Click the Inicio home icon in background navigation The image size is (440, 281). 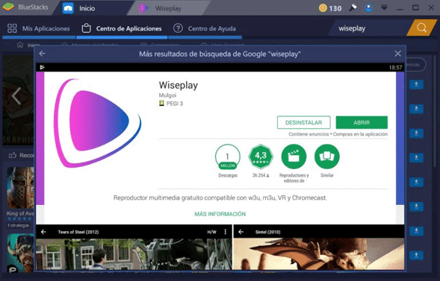tap(20, 45)
